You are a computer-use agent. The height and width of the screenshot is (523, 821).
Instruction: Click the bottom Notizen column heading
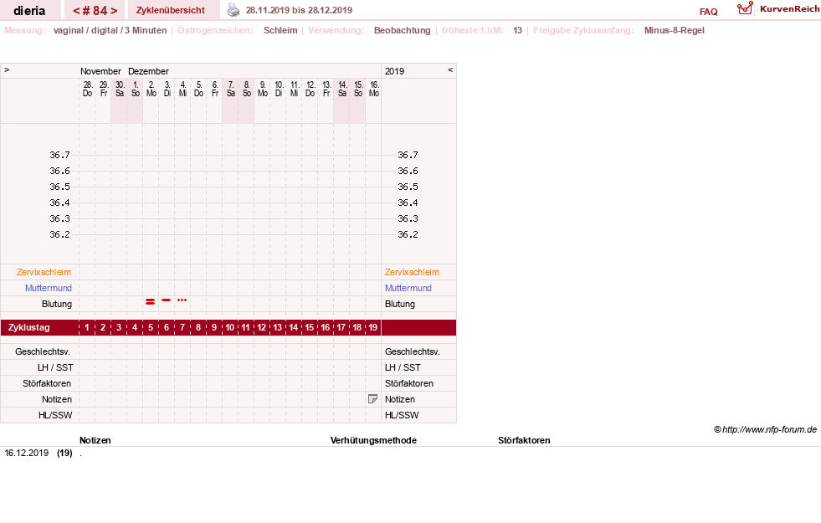[x=95, y=440]
